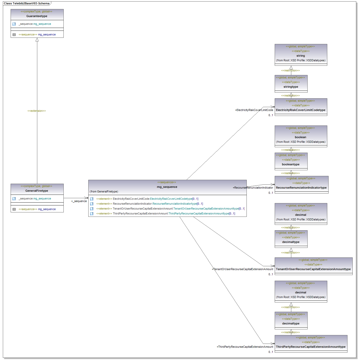Screen dimensions: 363x363
Task: Click the attribute icon beside ElectricityRiskCoverLimitCode element
Action: click(x=92, y=199)
